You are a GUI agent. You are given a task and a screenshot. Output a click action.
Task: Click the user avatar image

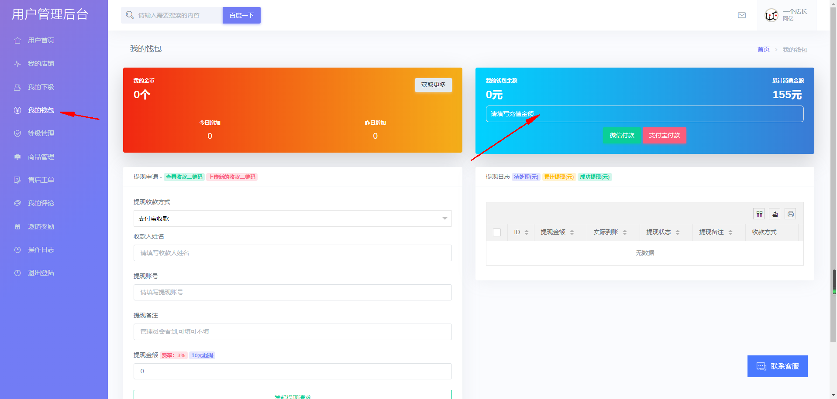click(772, 16)
